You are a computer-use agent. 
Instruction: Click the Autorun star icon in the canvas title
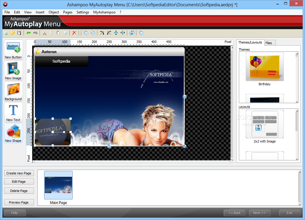(38, 52)
